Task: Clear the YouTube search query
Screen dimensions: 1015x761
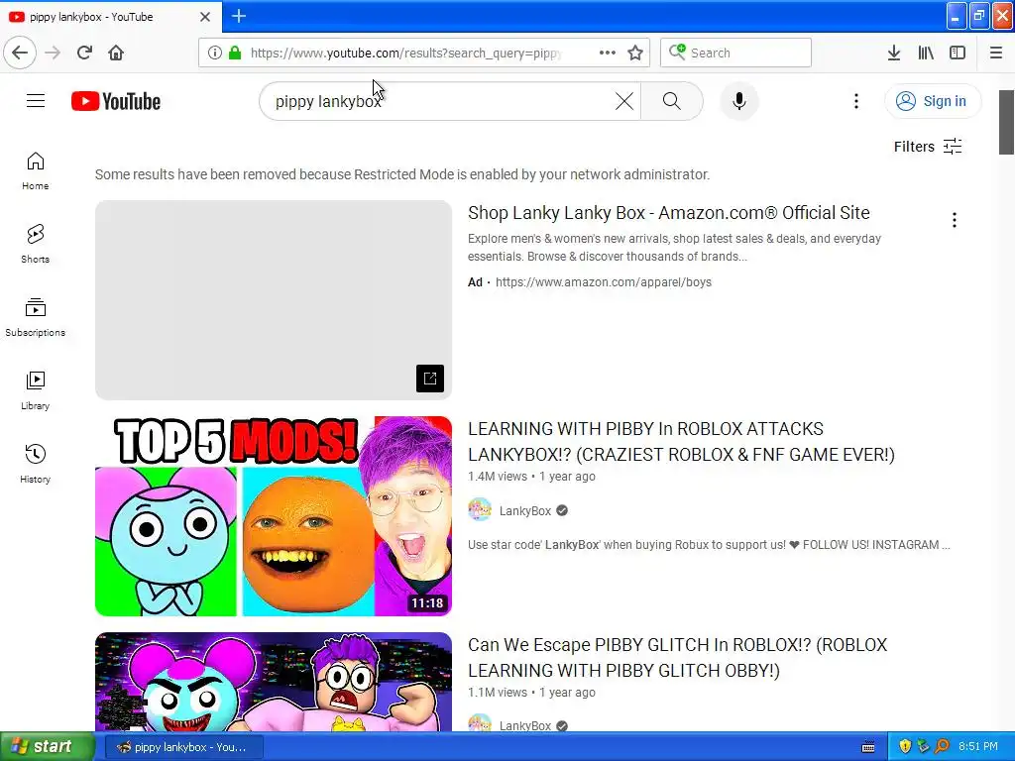Action: click(x=624, y=101)
